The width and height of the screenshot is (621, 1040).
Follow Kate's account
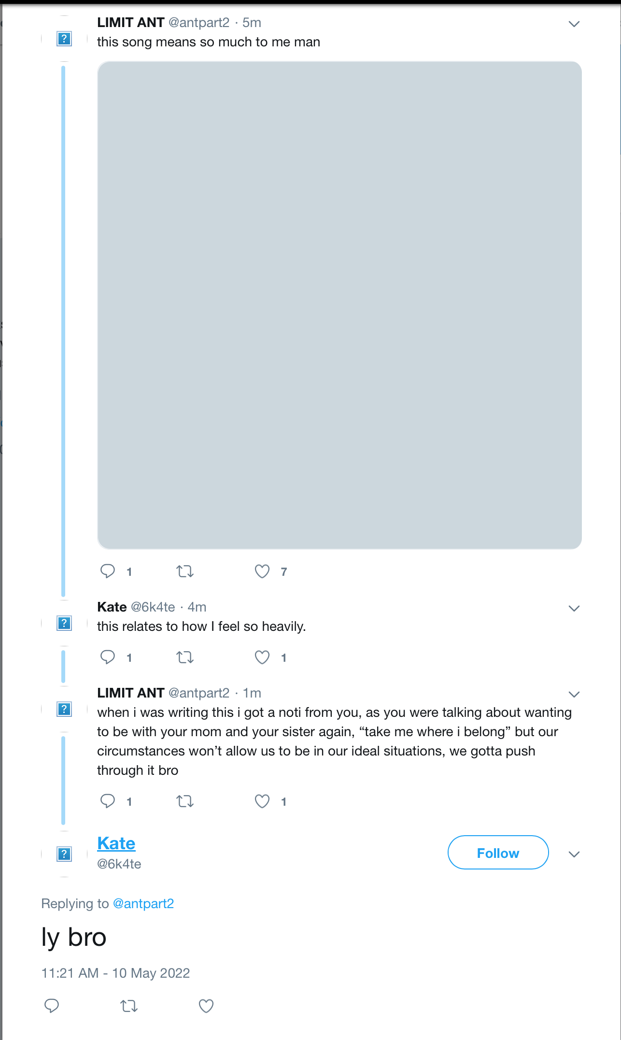point(498,853)
